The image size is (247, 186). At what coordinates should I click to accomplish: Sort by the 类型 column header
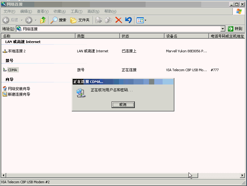click(x=97, y=36)
